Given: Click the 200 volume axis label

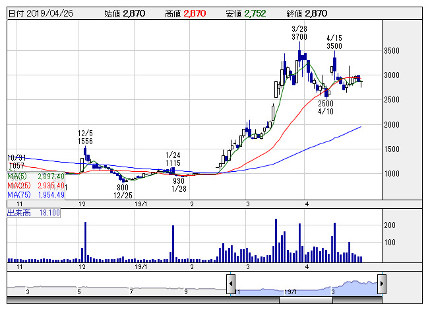Looking at the screenshot, I should pyautogui.click(x=390, y=225).
